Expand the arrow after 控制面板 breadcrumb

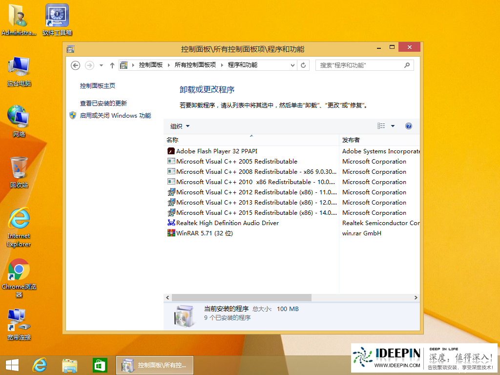168,65
